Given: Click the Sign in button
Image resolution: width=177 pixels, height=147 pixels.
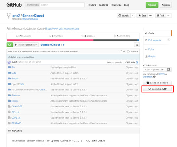Looking at the screenshot, I should click(x=166, y=5).
